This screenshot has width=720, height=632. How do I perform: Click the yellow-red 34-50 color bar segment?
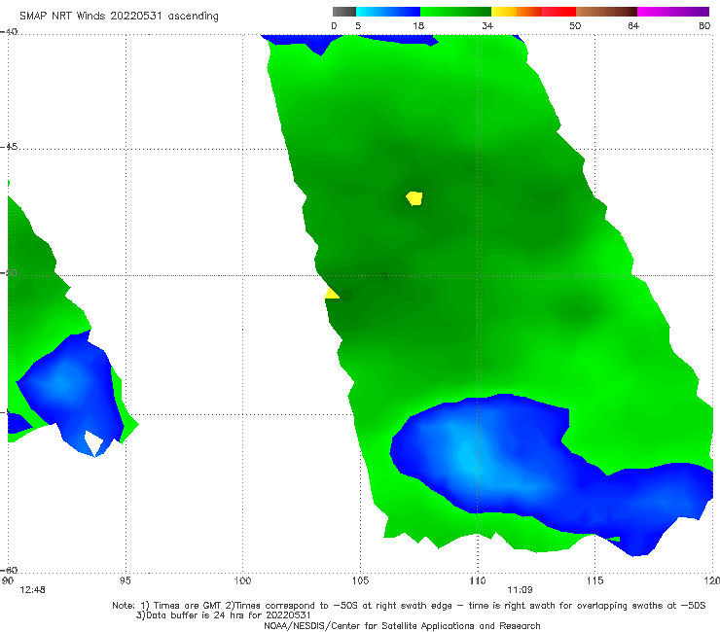[533, 12]
